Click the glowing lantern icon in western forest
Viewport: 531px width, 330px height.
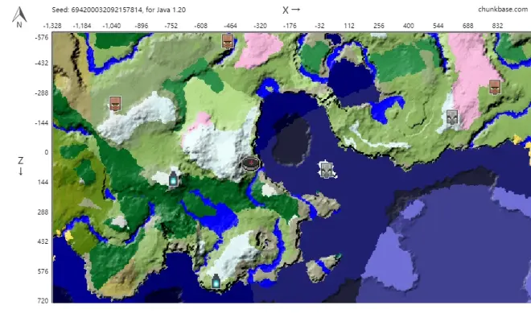pos(172,179)
